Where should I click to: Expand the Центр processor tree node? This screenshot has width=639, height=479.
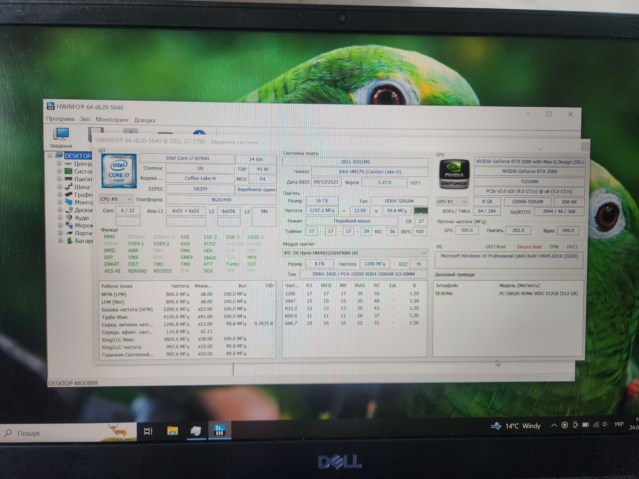(x=59, y=163)
